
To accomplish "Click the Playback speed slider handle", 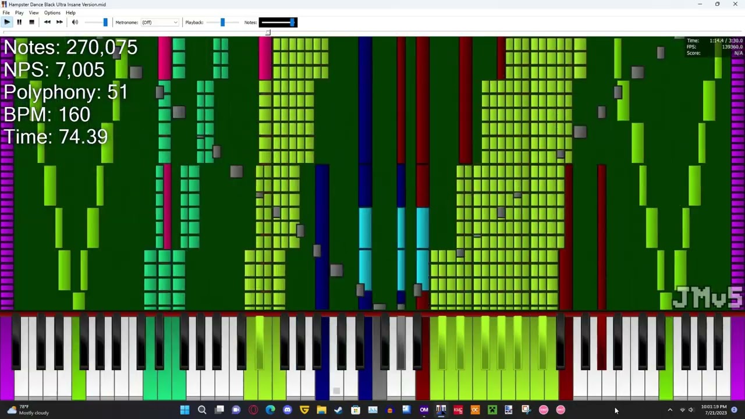I will [x=222, y=22].
